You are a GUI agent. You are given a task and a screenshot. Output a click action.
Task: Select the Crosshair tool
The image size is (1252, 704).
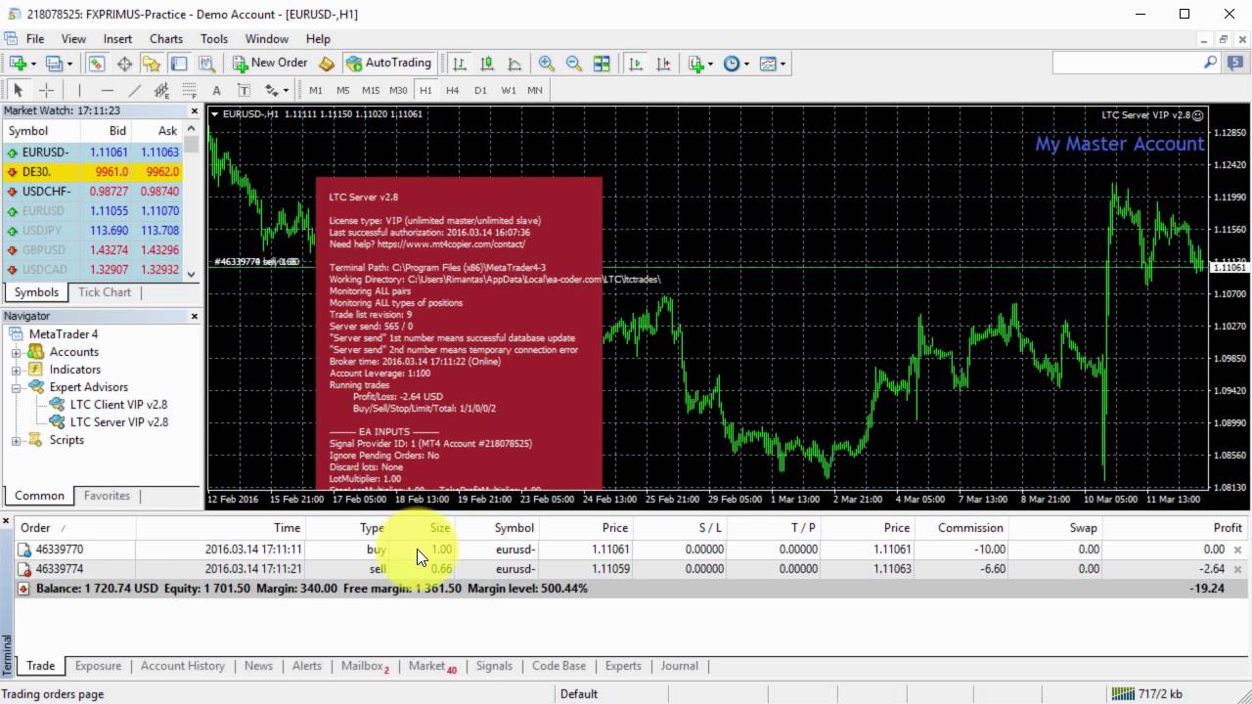click(46, 90)
